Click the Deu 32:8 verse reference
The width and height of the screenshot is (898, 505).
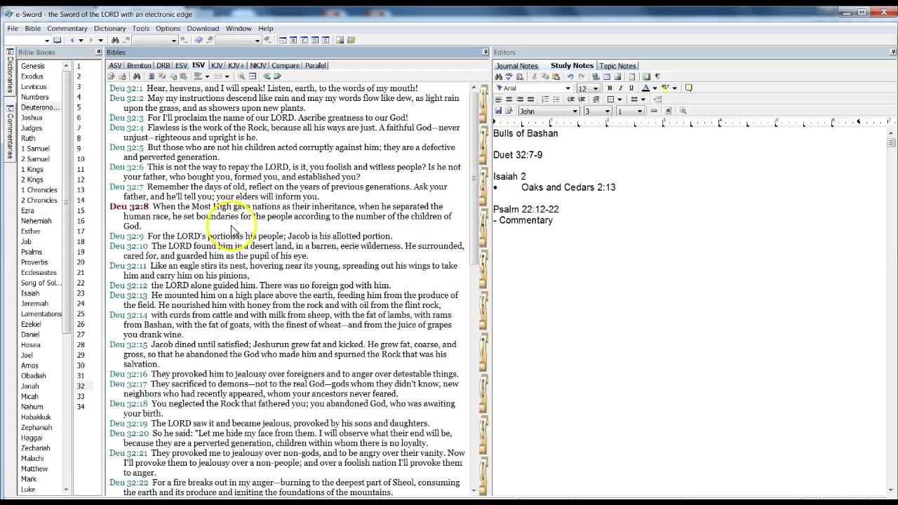click(129, 206)
